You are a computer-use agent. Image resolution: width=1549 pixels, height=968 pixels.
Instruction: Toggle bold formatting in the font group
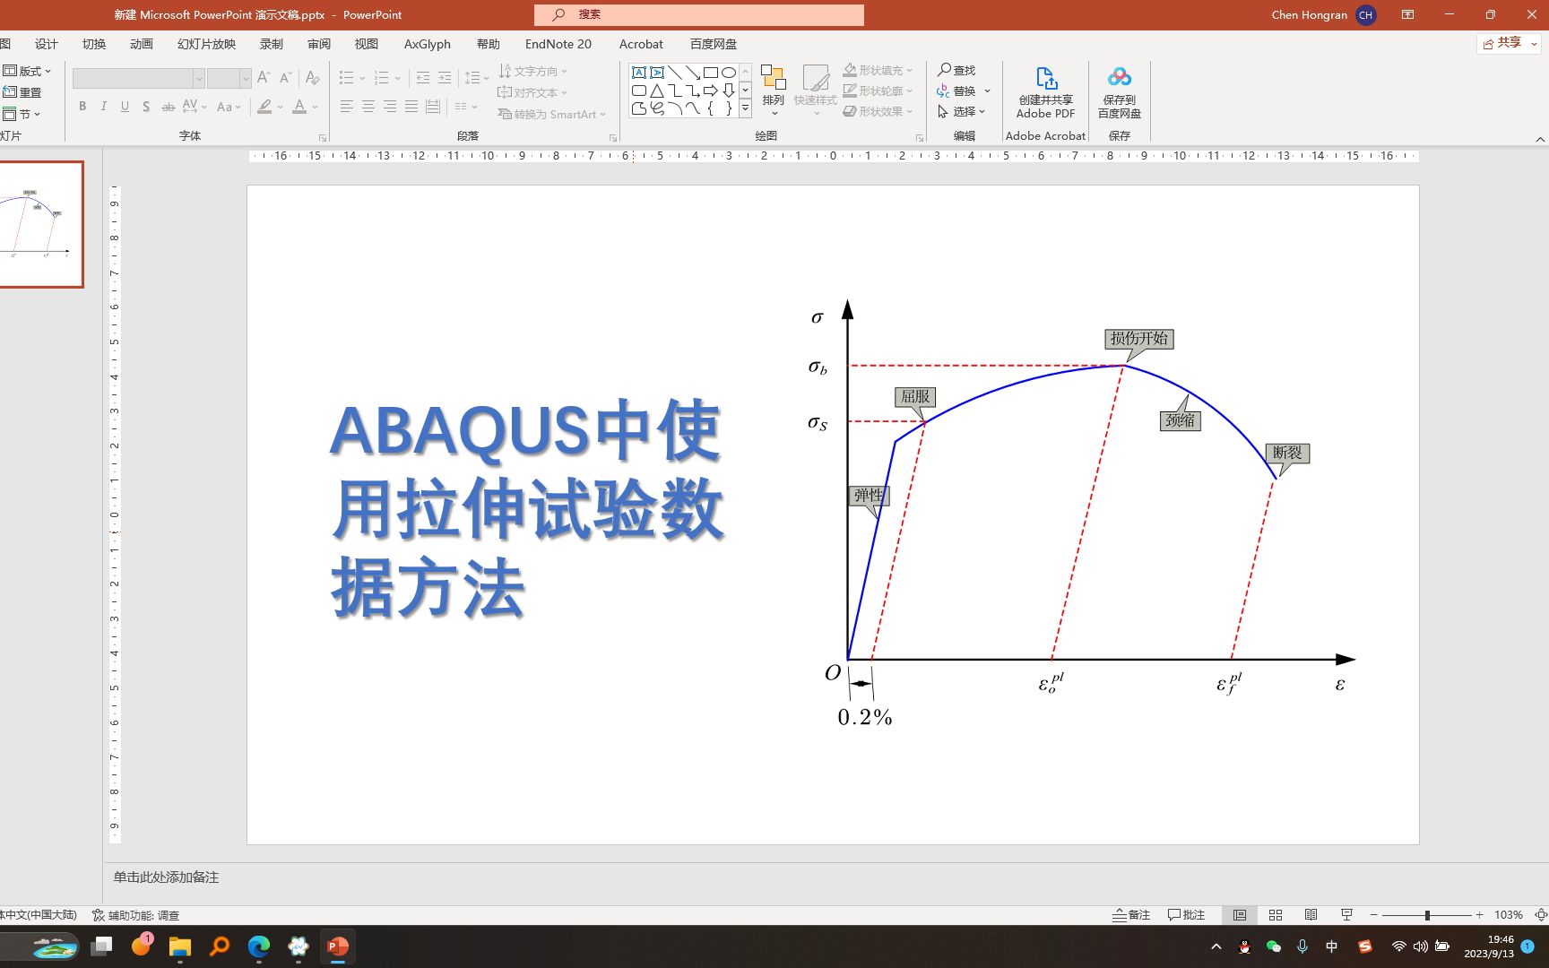(x=82, y=106)
